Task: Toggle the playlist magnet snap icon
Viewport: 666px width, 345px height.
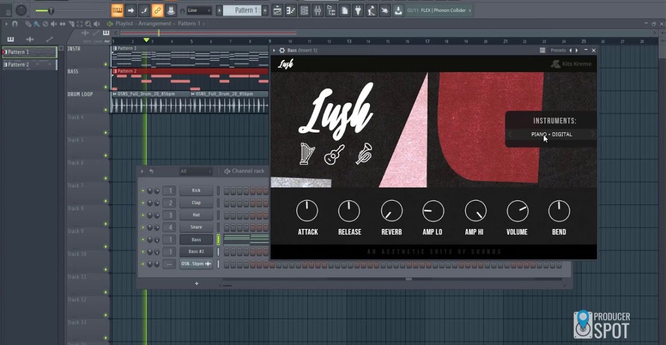Action: point(15,24)
